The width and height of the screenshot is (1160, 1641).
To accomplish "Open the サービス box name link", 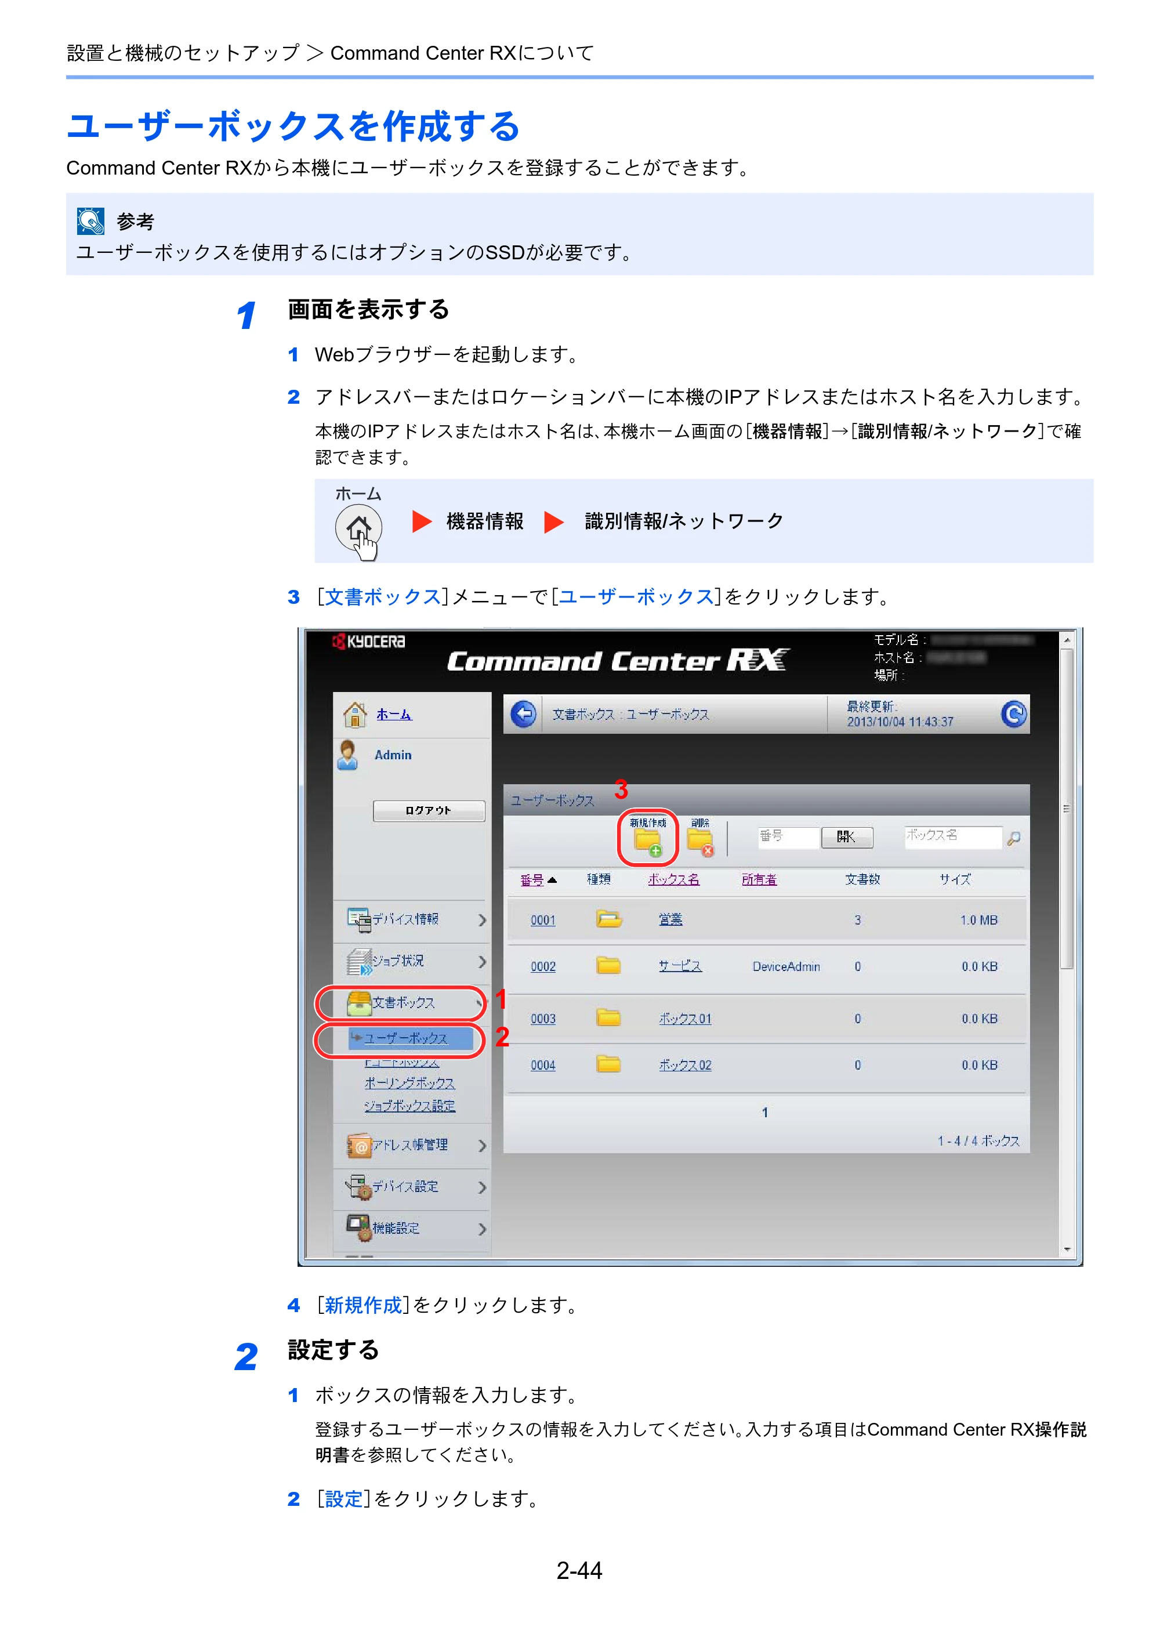I will (x=680, y=966).
